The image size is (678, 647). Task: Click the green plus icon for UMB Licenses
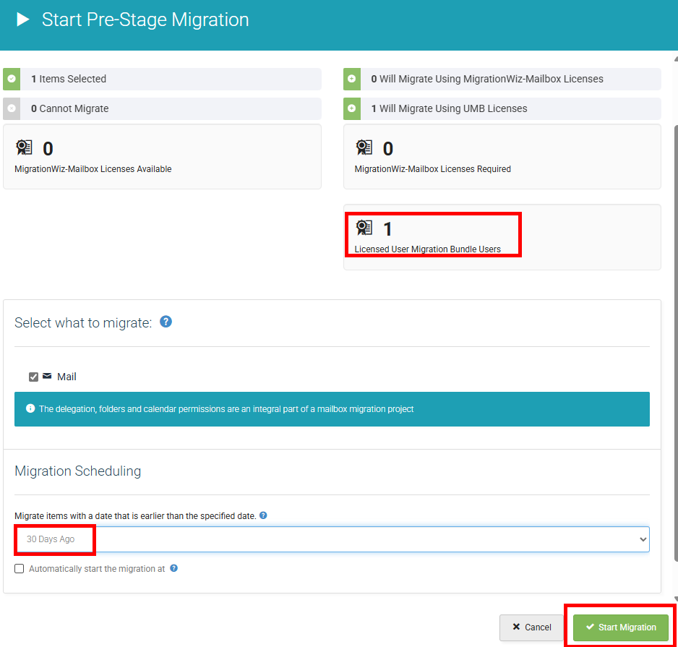[352, 108]
